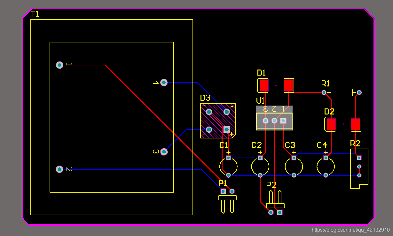Click D2 red pad under the D2 label
Screen dimensions: 393x236
coord(331,124)
